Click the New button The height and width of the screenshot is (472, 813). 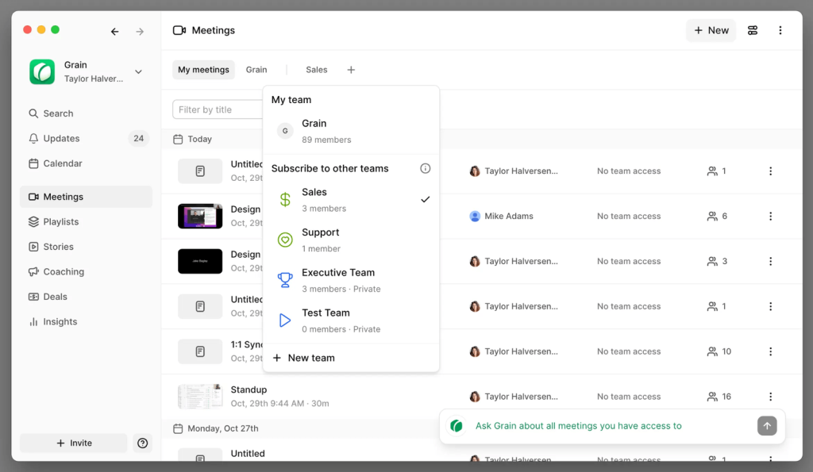[711, 30]
